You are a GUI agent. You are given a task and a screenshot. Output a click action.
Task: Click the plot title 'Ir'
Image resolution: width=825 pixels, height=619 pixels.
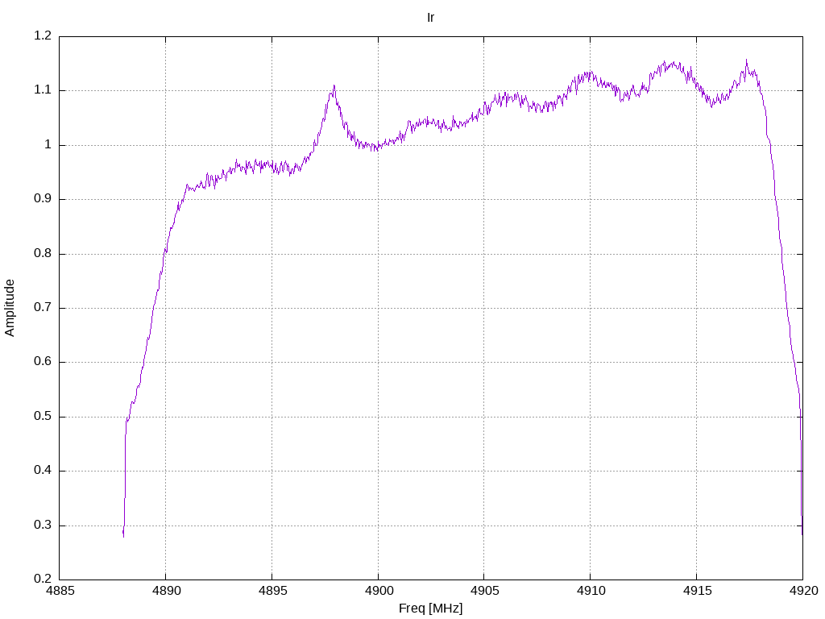[430, 18]
